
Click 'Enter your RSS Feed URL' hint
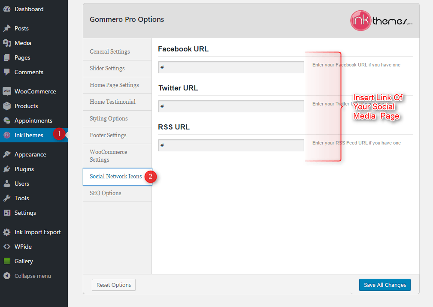pyautogui.click(x=357, y=143)
